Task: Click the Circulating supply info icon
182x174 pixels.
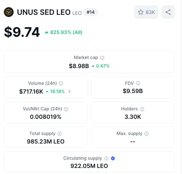Action: [106, 158]
